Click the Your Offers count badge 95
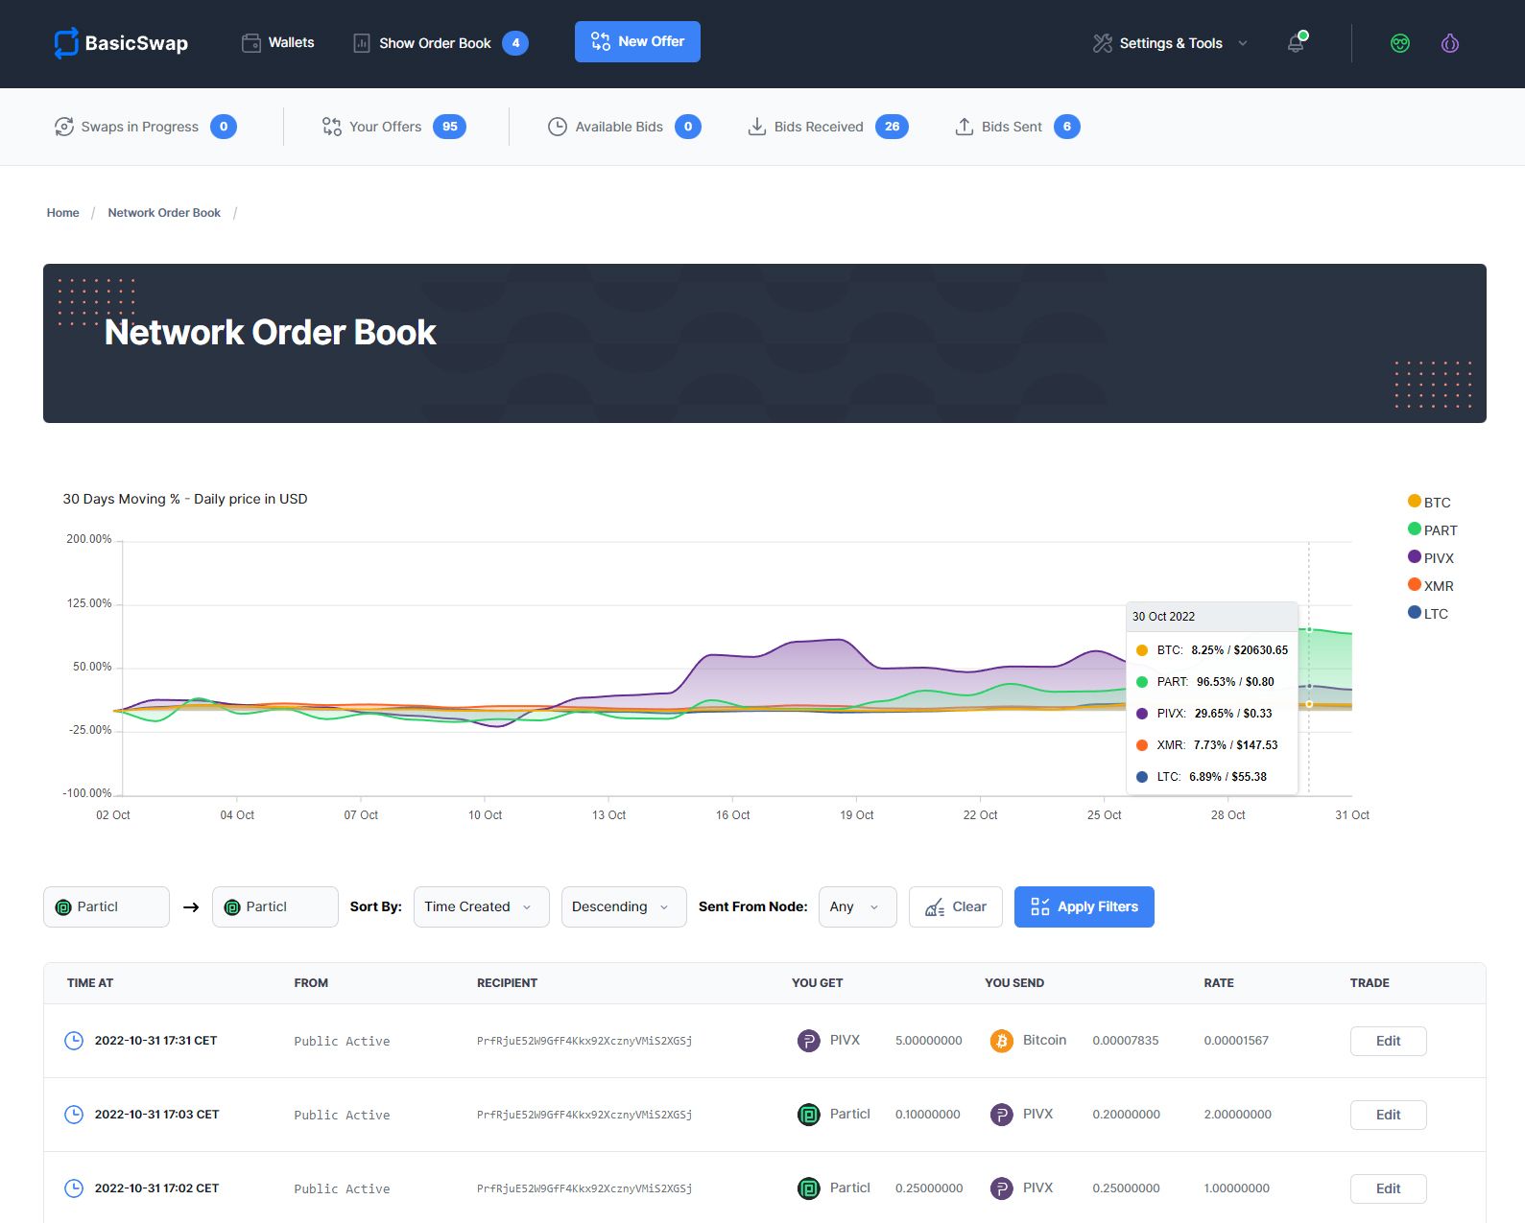 click(449, 127)
